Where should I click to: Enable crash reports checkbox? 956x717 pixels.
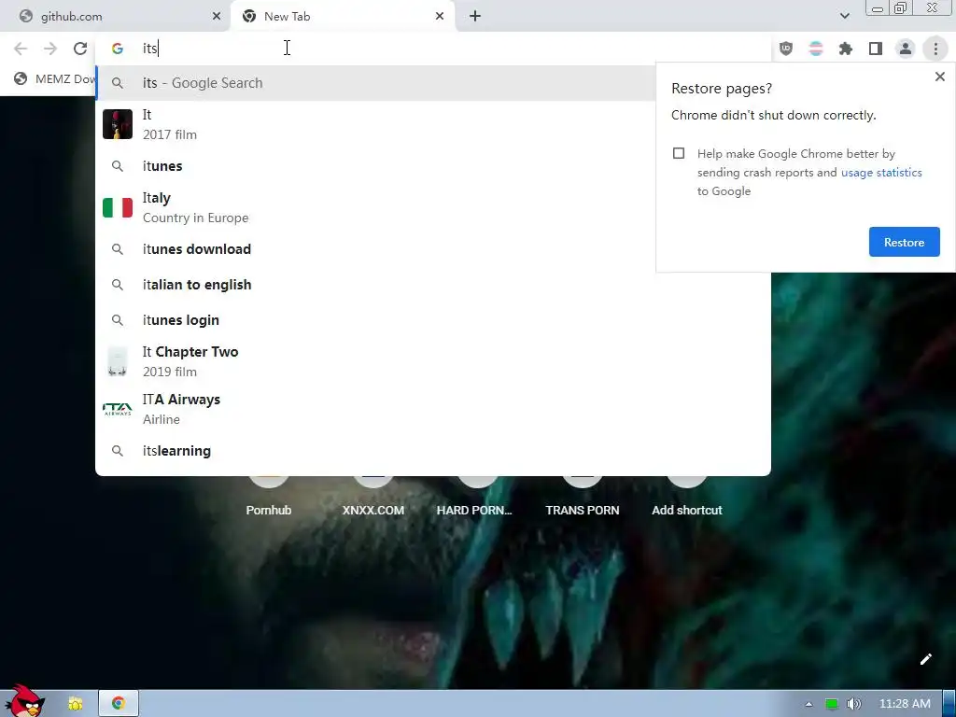click(x=679, y=153)
